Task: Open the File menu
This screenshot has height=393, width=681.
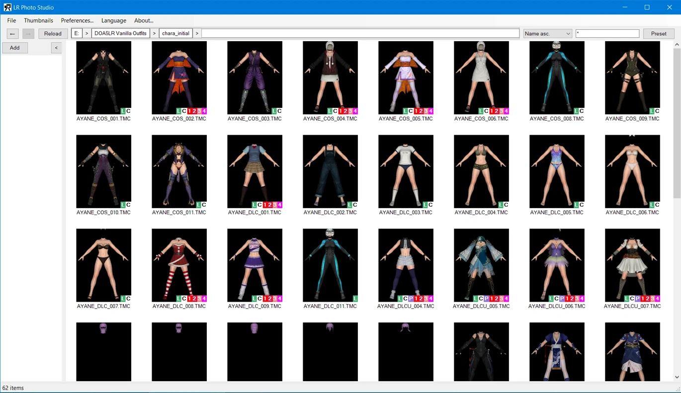Action: (x=11, y=20)
